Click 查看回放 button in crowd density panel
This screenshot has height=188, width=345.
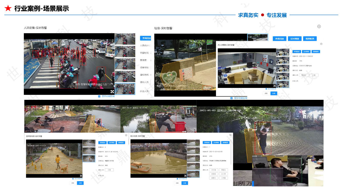pyautogui.click(x=145, y=38)
